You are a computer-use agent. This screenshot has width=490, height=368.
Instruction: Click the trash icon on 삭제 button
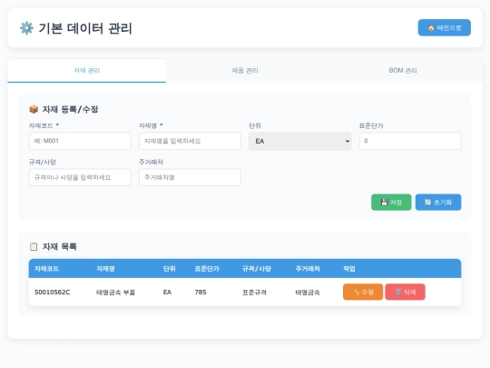[398, 292]
